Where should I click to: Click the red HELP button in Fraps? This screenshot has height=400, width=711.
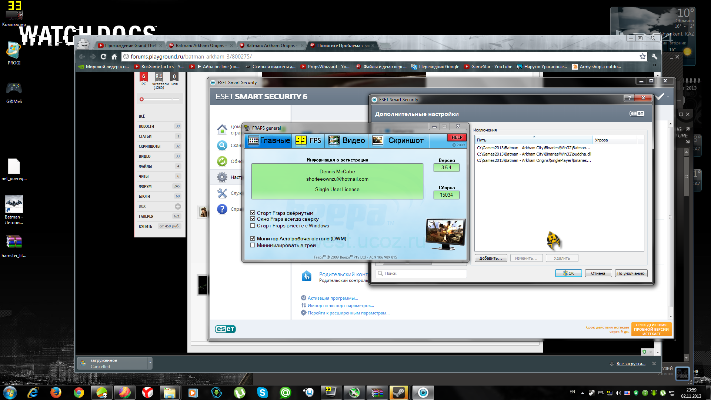coord(457,137)
